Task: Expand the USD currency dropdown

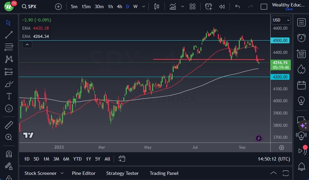Action: [281, 20]
